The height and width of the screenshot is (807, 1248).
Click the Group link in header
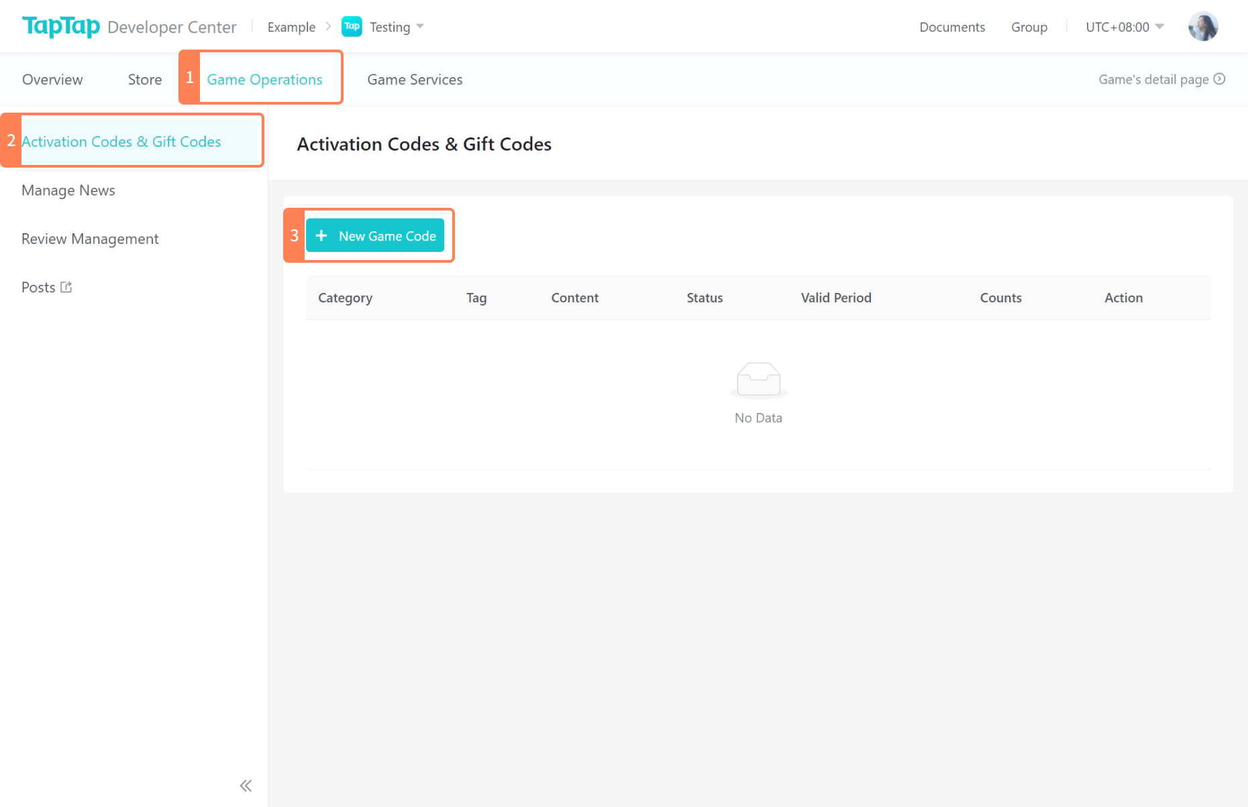point(1029,27)
